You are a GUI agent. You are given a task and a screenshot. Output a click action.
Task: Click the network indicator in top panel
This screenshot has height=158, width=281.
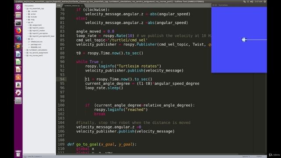[x=245, y=2]
